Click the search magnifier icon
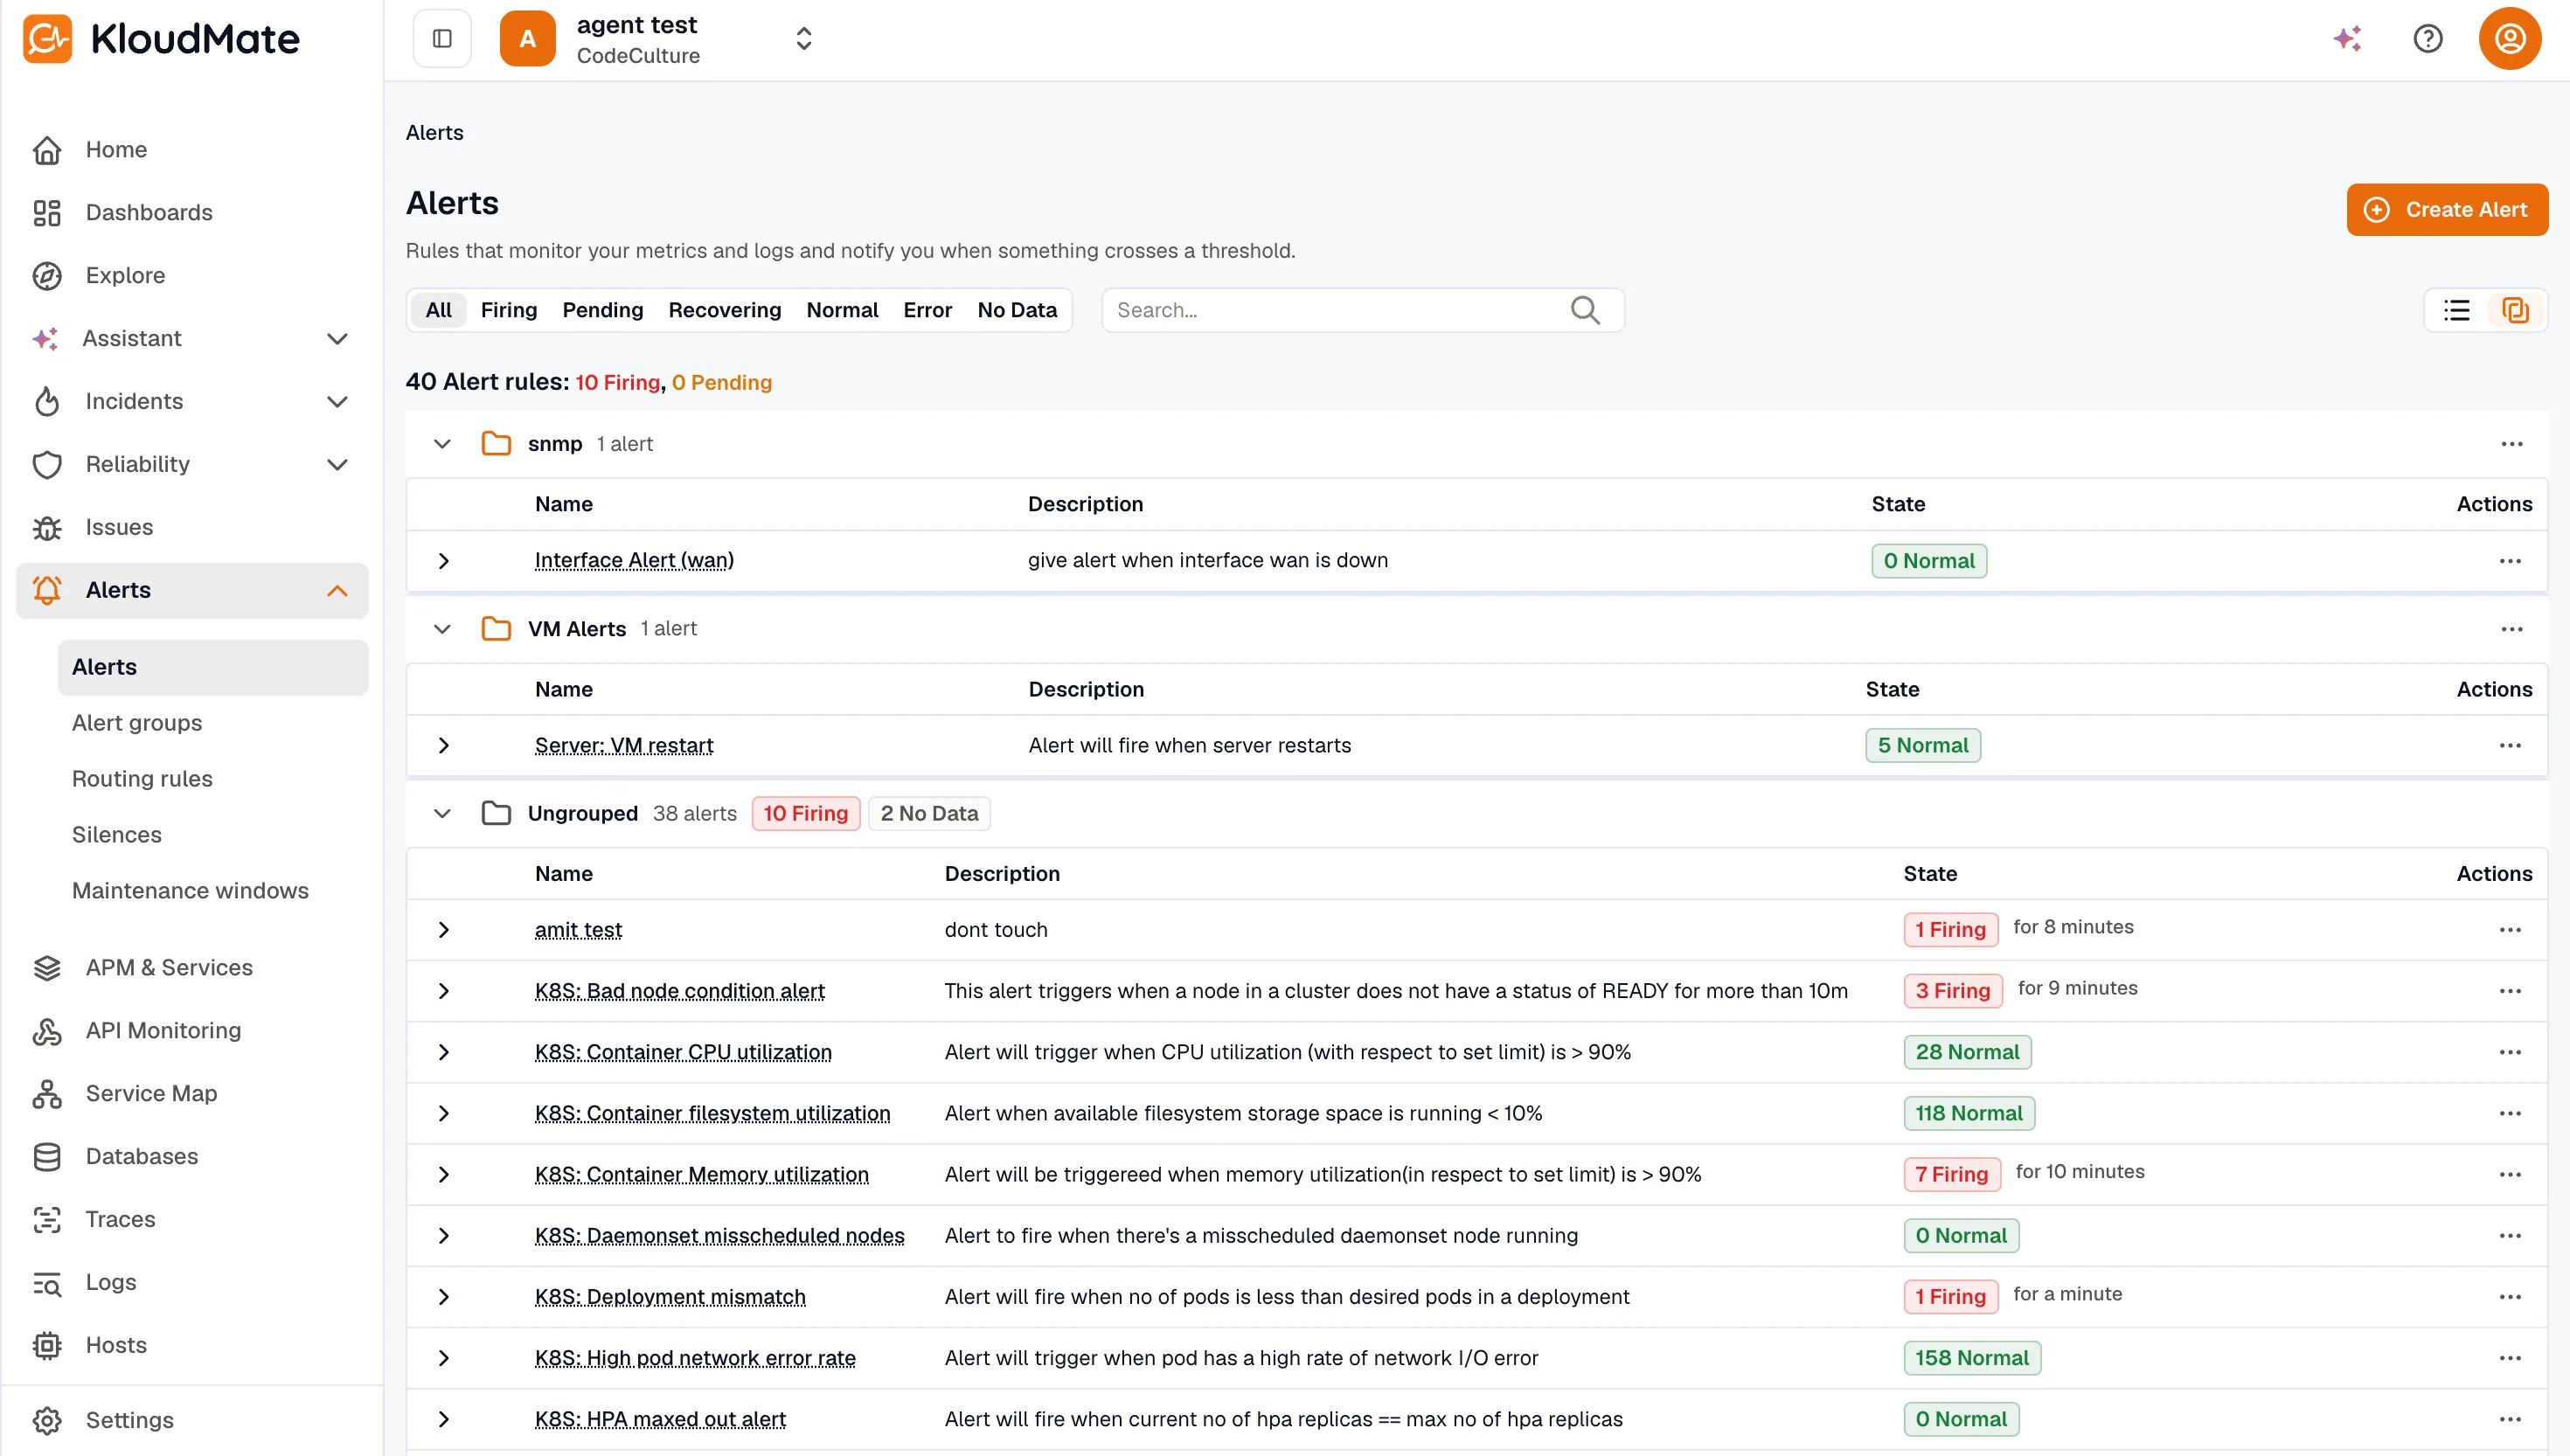 [1585, 310]
